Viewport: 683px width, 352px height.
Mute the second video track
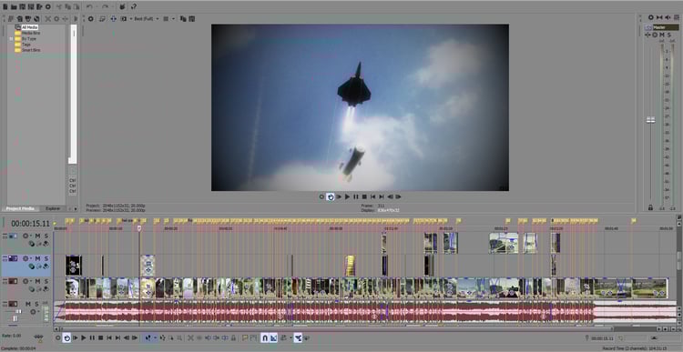coord(37,258)
